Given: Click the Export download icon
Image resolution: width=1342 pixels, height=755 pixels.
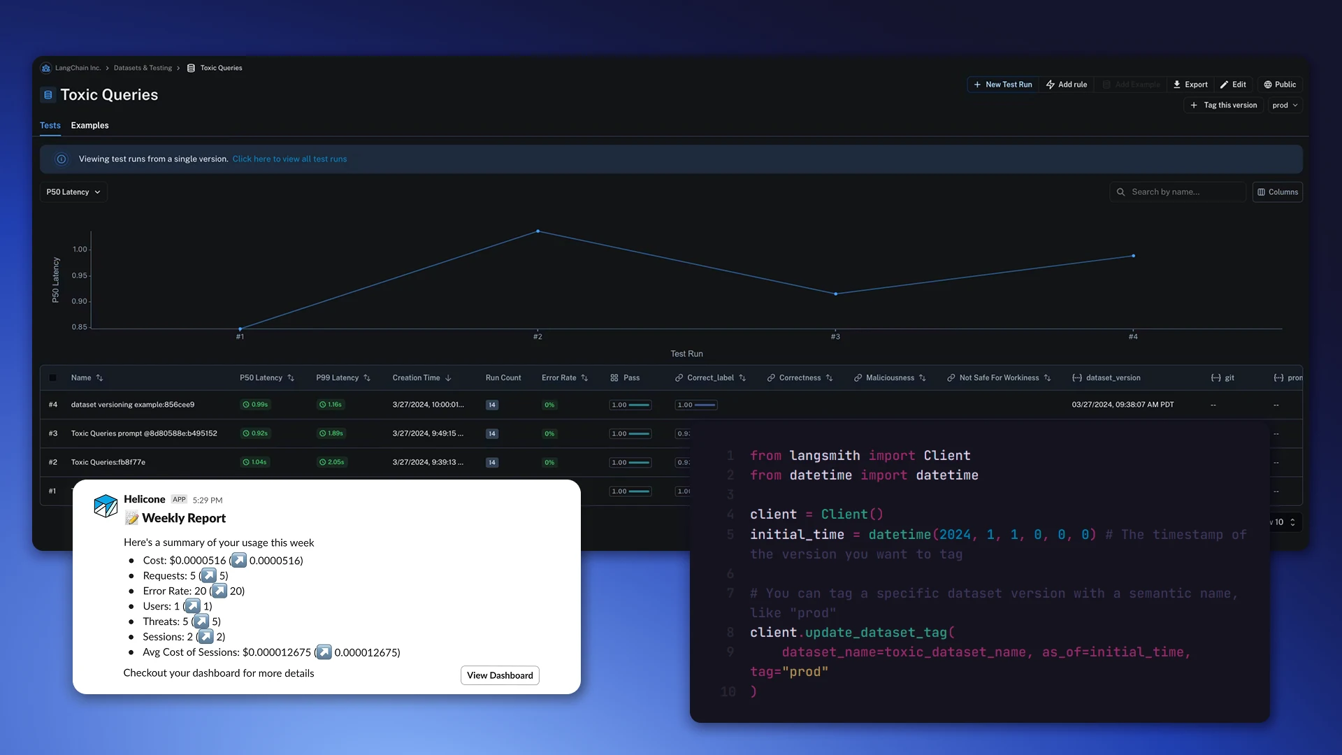Looking at the screenshot, I should 1178,84.
